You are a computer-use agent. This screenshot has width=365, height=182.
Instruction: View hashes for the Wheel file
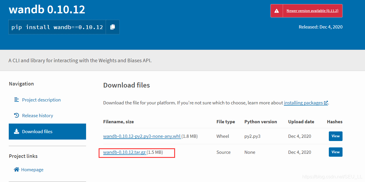click(x=336, y=136)
